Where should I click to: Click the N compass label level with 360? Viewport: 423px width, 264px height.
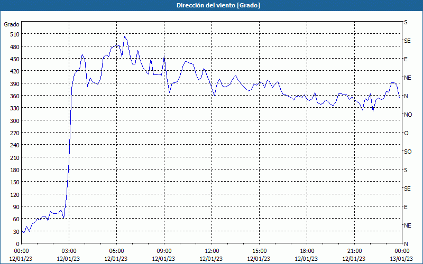(406, 96)
